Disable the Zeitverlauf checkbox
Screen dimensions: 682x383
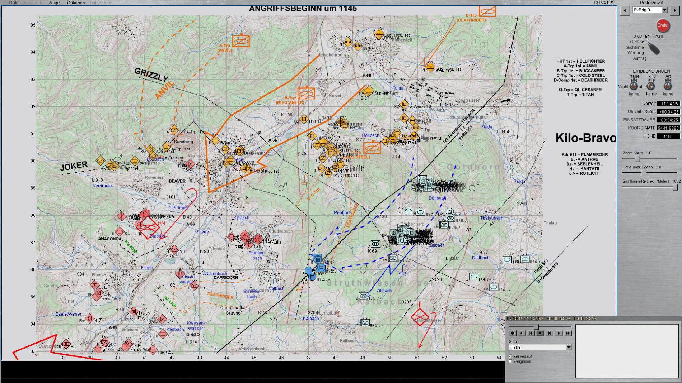click(510, 356)
